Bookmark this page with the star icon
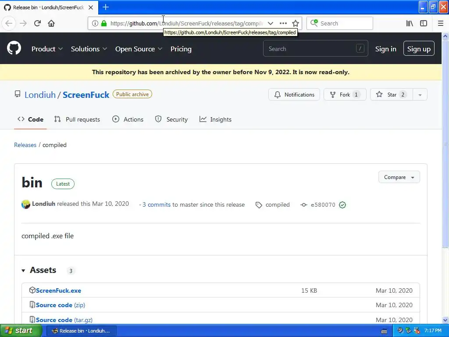Image resolution: width=449 pixels, height=337 pixels. coord(295,23)
